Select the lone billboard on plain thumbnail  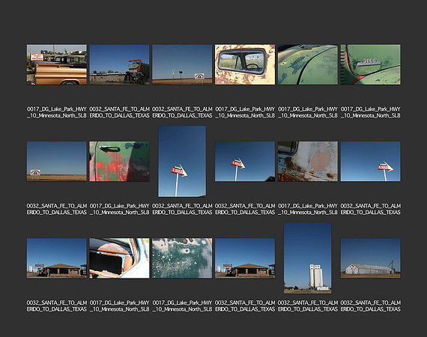coord(57,161)
